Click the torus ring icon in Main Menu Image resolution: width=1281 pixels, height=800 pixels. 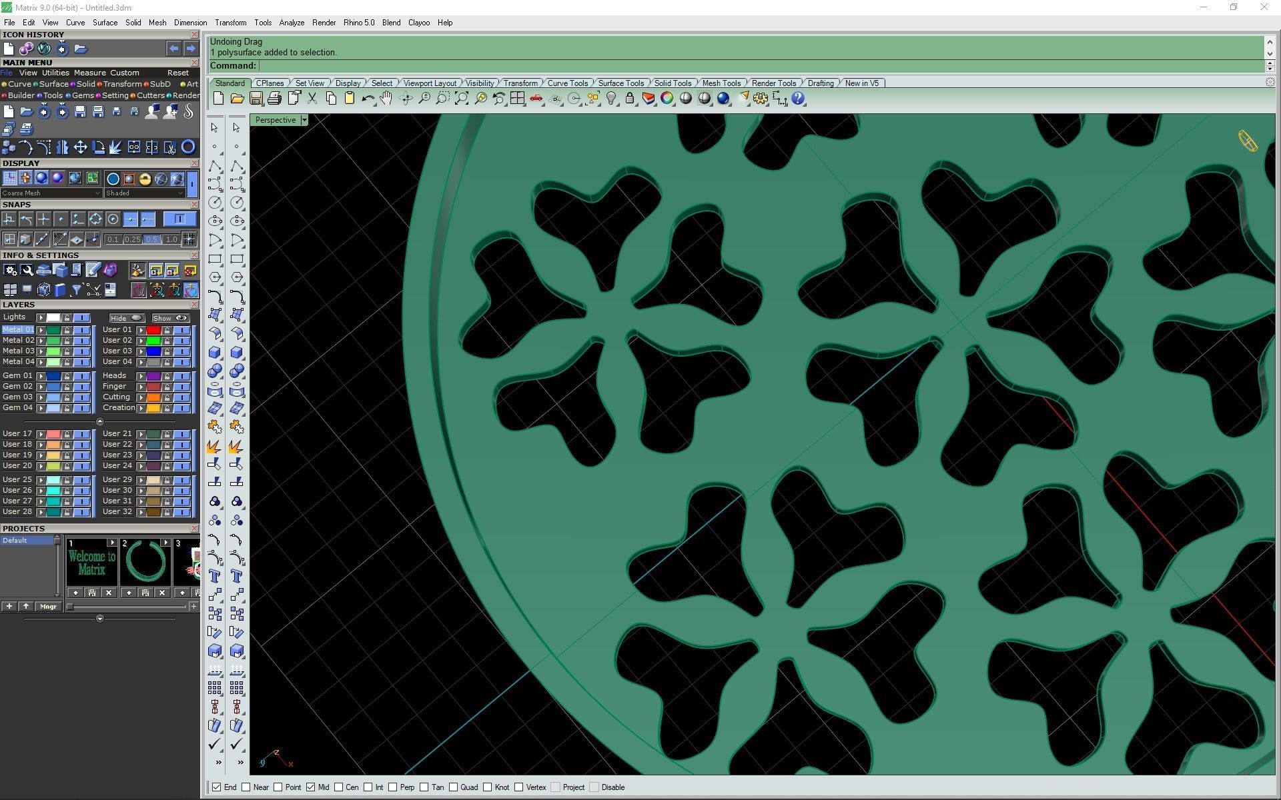(188, 147)
